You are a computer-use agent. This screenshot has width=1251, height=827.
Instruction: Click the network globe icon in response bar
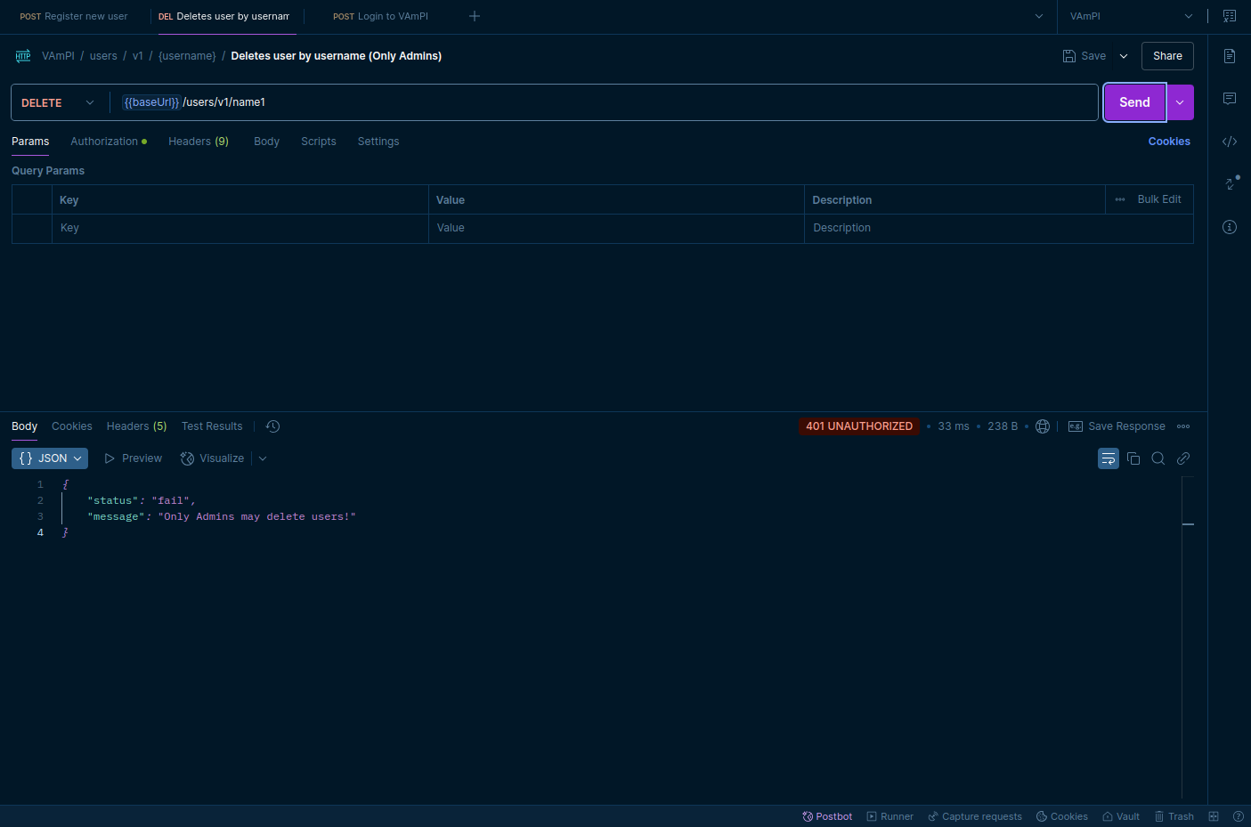1043,426
